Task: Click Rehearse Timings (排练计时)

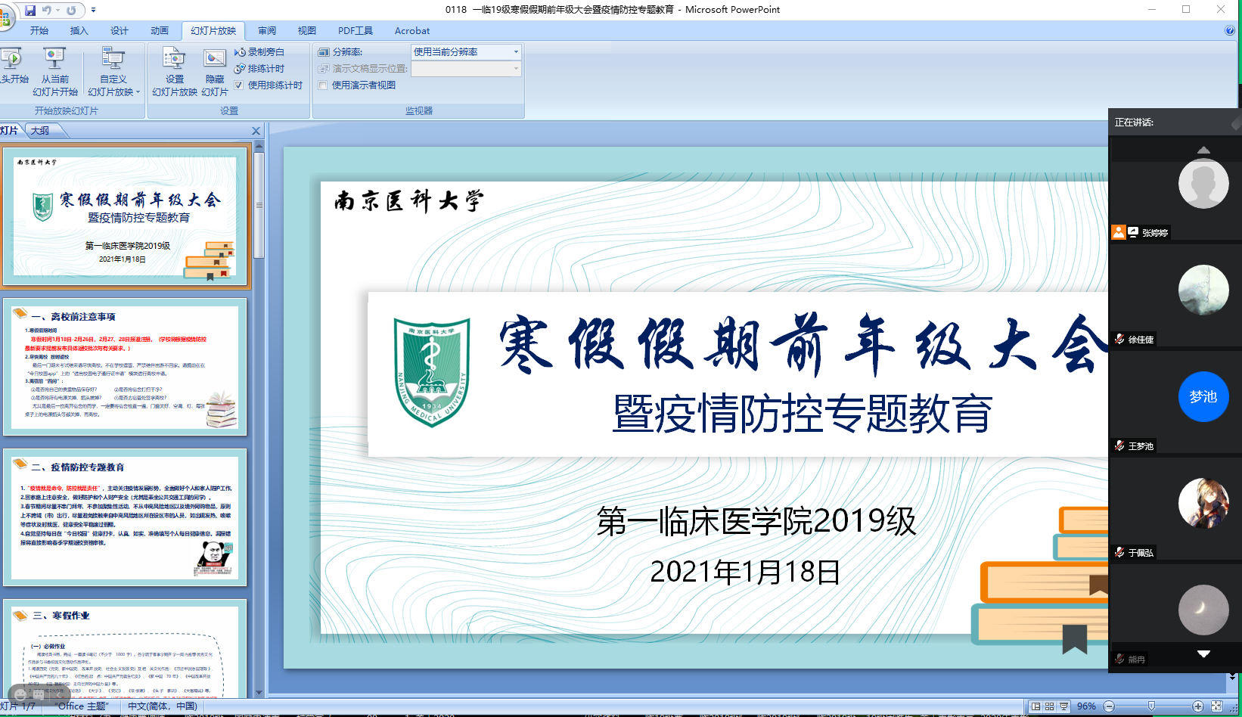Action: click(x=259, y=69)
